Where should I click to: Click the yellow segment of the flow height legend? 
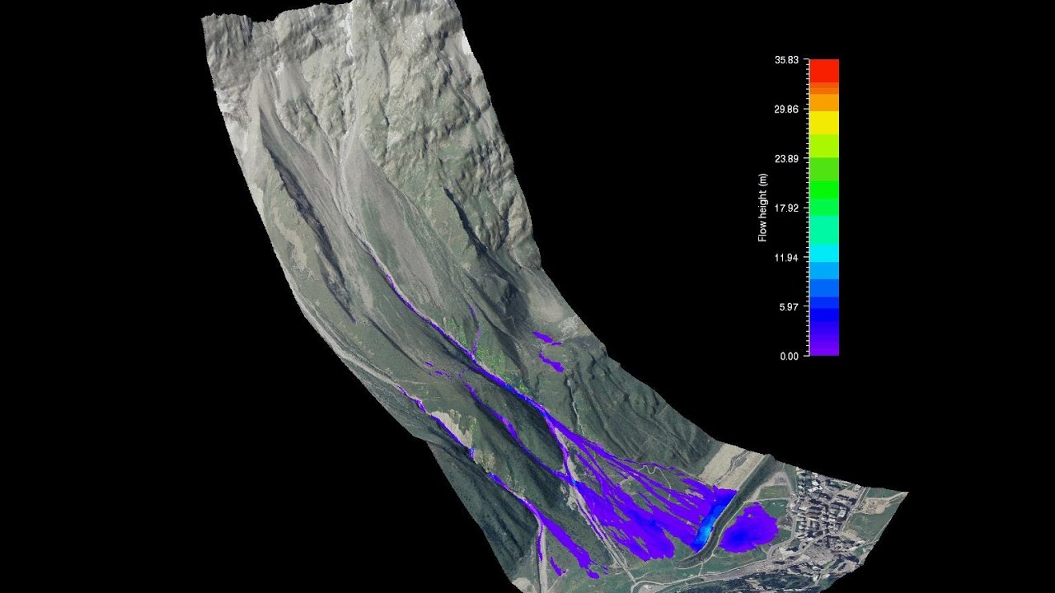pyautogui.click(x=824, y=123)
